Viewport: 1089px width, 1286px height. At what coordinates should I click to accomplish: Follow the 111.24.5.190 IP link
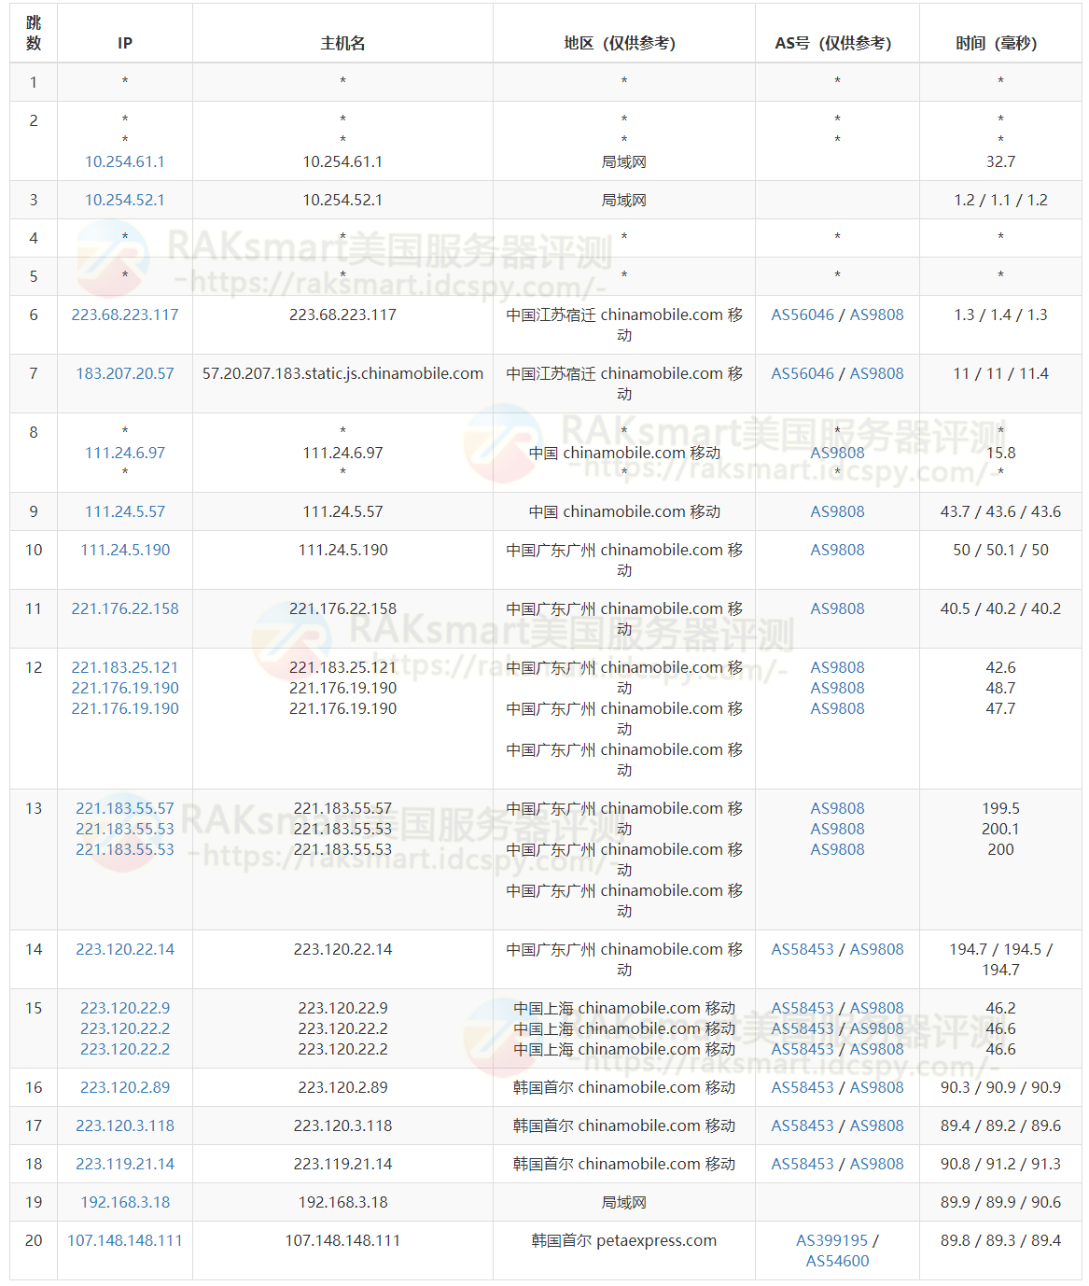tap(125, 550)
